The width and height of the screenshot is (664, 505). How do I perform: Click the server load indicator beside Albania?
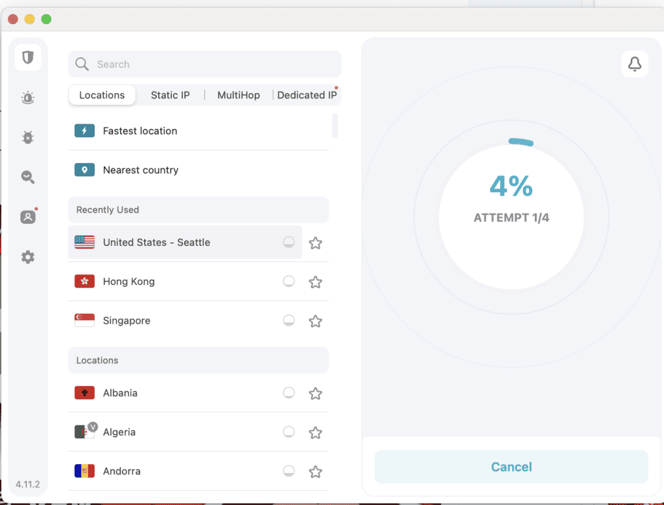[x=289, y=393]
